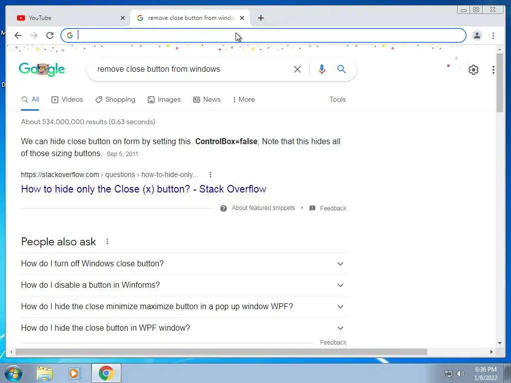The height and width of the screenshot is (383, 511).
Task: Expand 'How do I disable a button in Winforms?'
Action: click(x=184, y=285)
